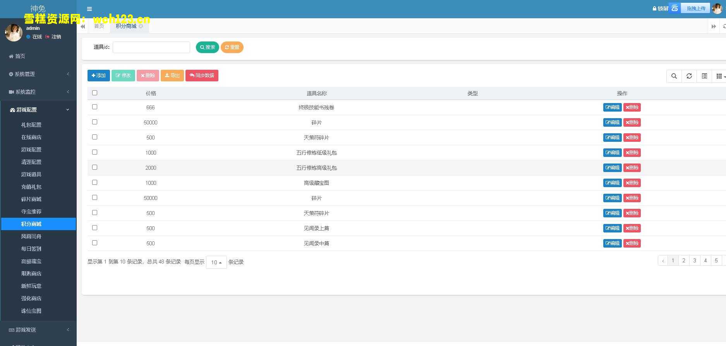Viewport: 726px width, 346px height.
Task: Close the 积分商城 tab
Action: click(141, 26)
